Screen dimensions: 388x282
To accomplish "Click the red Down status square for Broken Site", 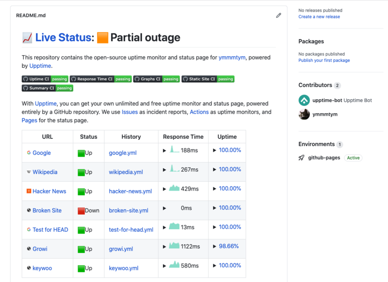I will [x=81, y=211].
